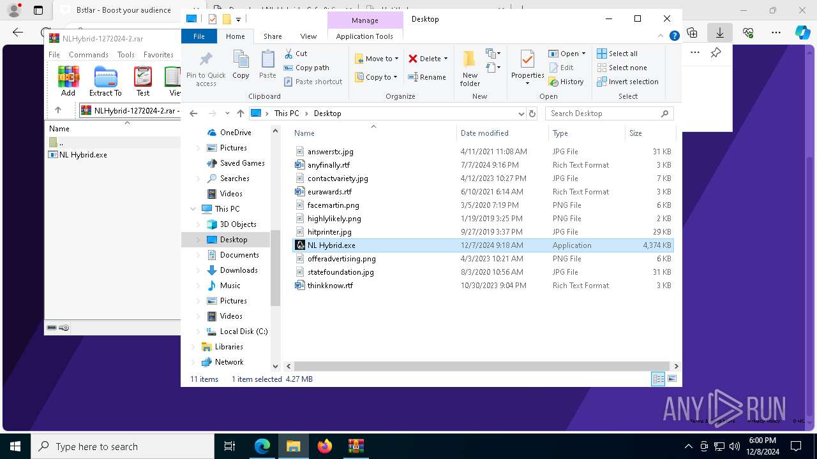
Task: Switch to details view layout icon
Action: coord(658,379)
